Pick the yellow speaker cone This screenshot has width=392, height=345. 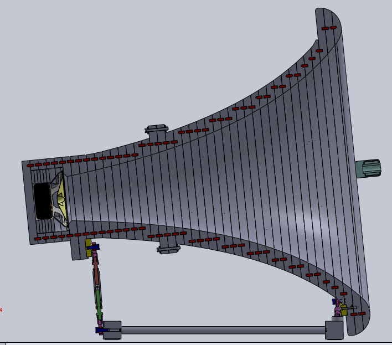(x=62, y=199)
